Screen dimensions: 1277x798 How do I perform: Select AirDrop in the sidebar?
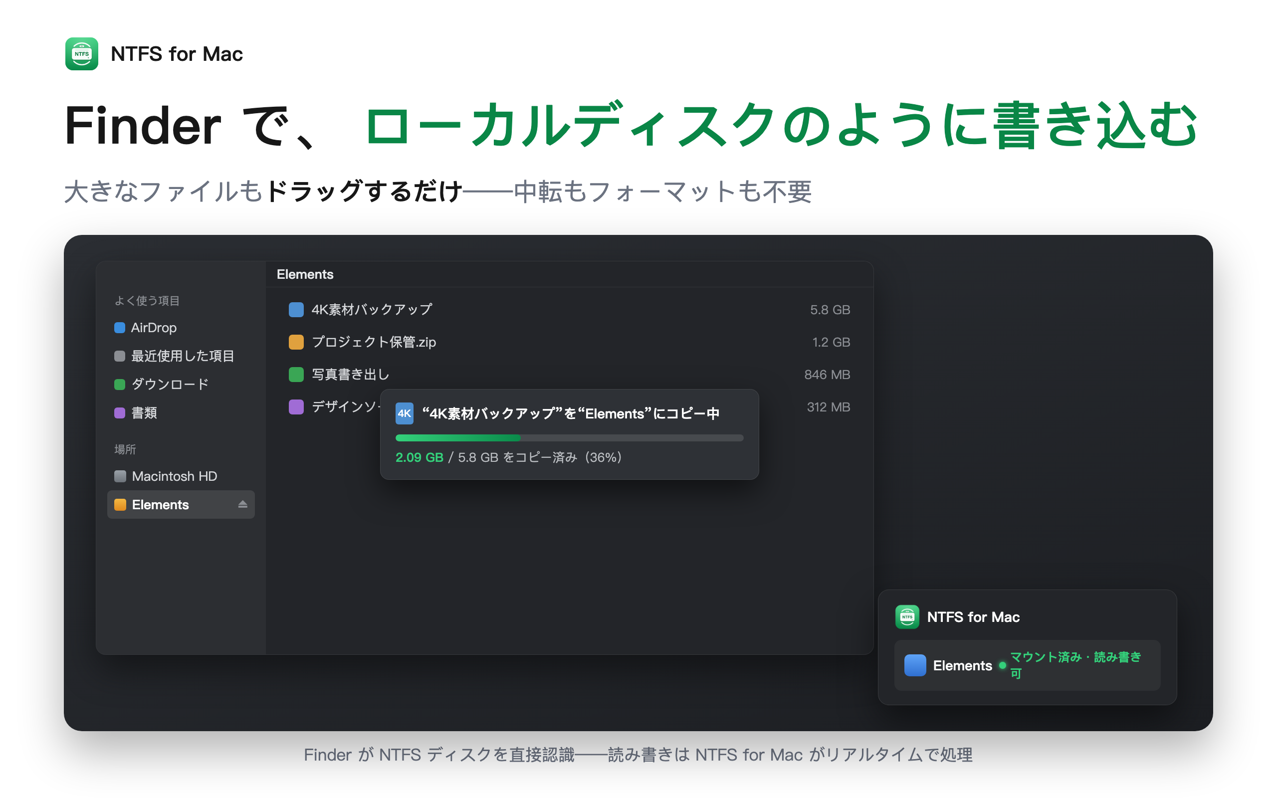(181, 328)
